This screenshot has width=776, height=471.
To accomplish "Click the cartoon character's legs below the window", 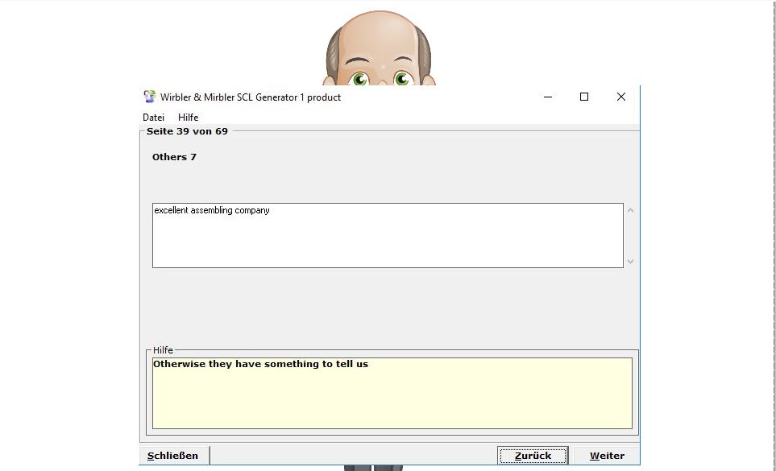I will tap(373, 468).
